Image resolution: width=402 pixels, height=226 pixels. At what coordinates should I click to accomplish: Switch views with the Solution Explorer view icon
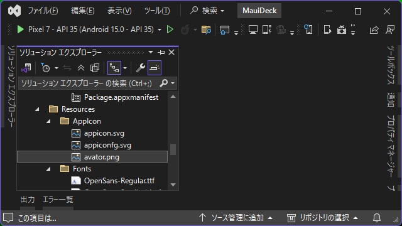pyautogui.click(x=26, y=68)
